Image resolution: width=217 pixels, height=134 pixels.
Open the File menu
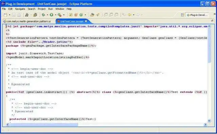4,9
